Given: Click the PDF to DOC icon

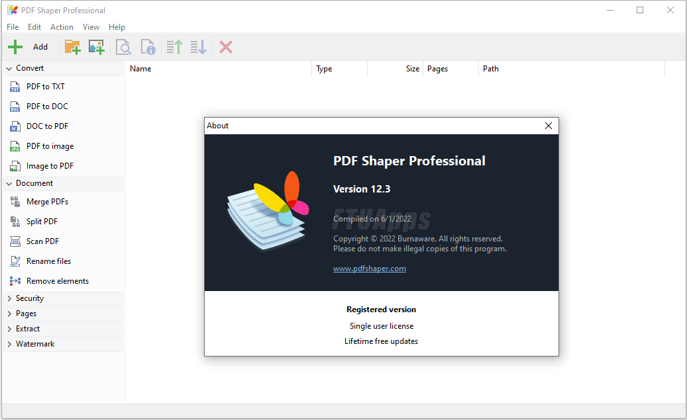Looking at the screenshot, I should [15, 106].
